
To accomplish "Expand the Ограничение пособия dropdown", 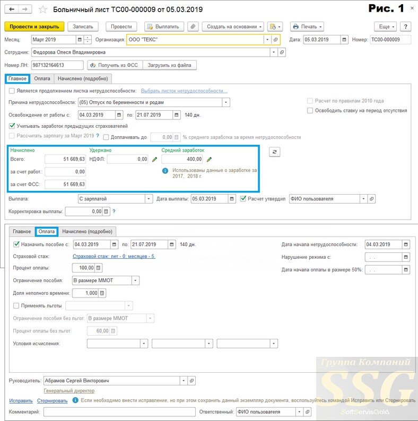I will (135, 280).
